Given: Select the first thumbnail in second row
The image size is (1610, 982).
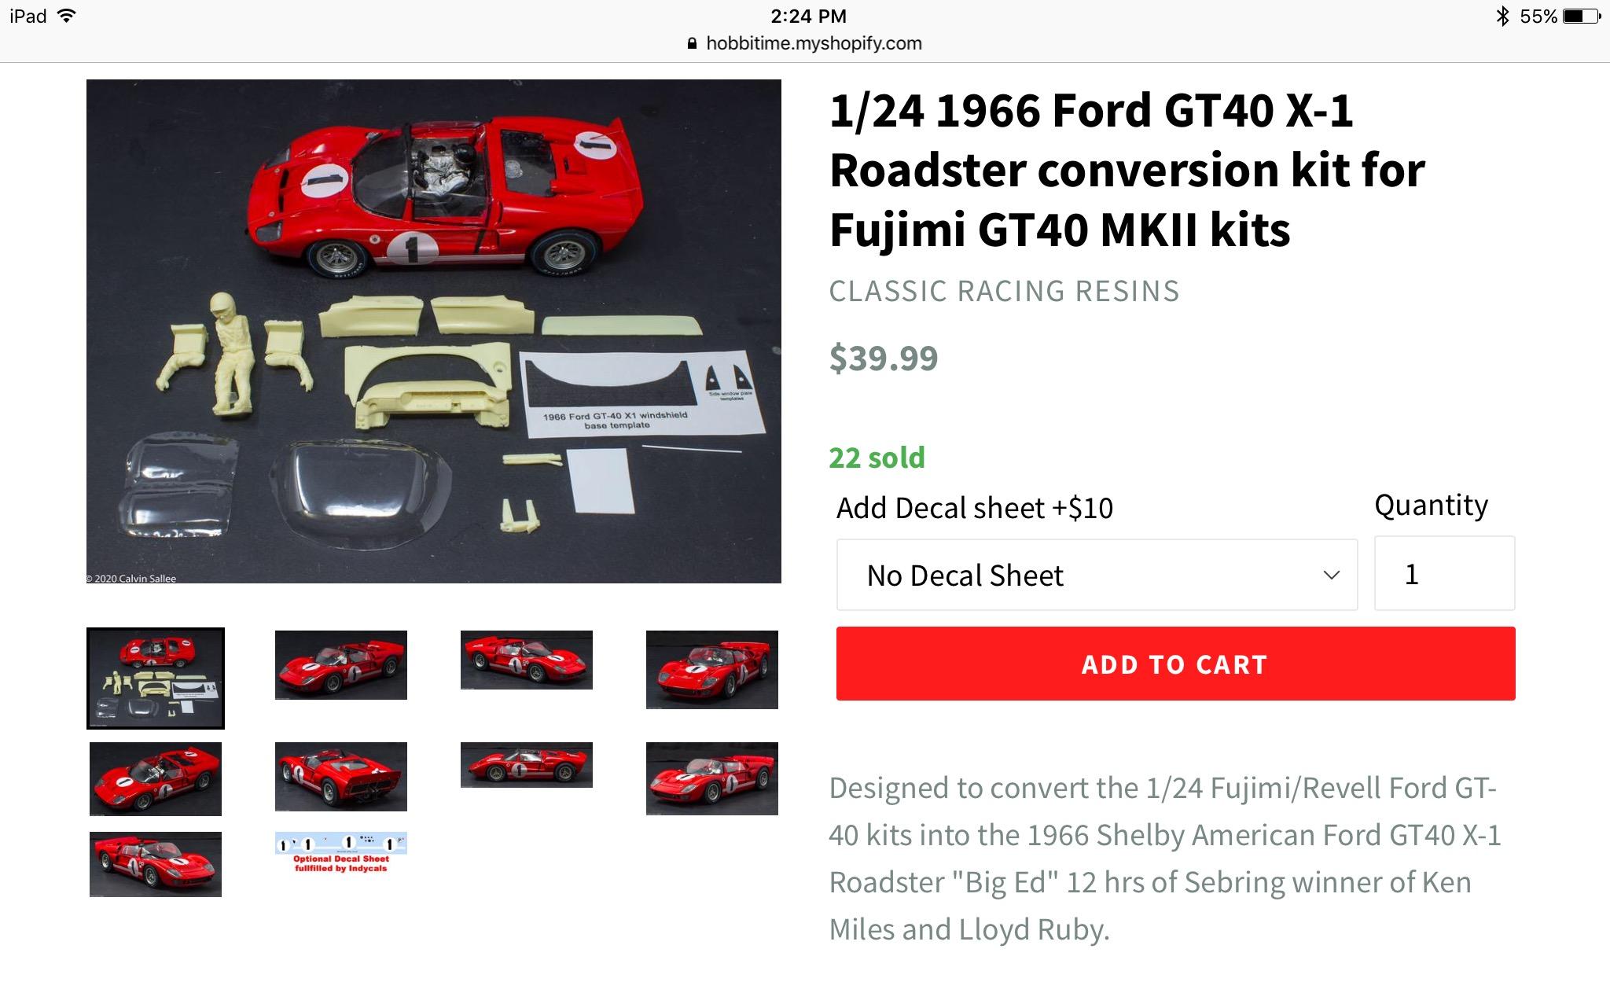Looking at the screenshot, I should [156, 778].
